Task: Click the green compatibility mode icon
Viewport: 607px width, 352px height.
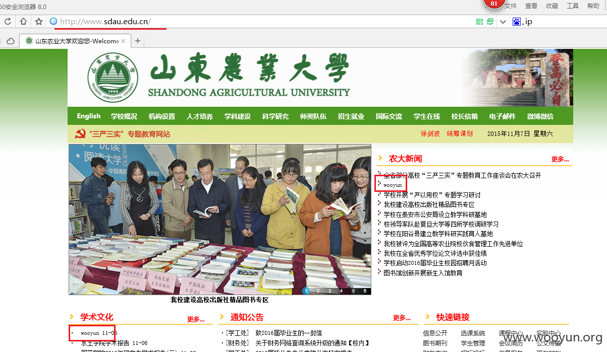Action: pyautogui.click(x=490, y=22)
